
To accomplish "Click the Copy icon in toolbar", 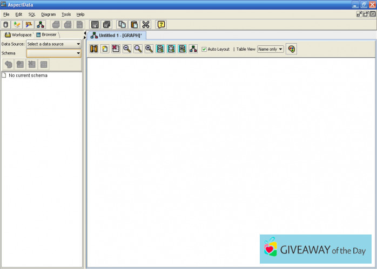I will [122, 24].
